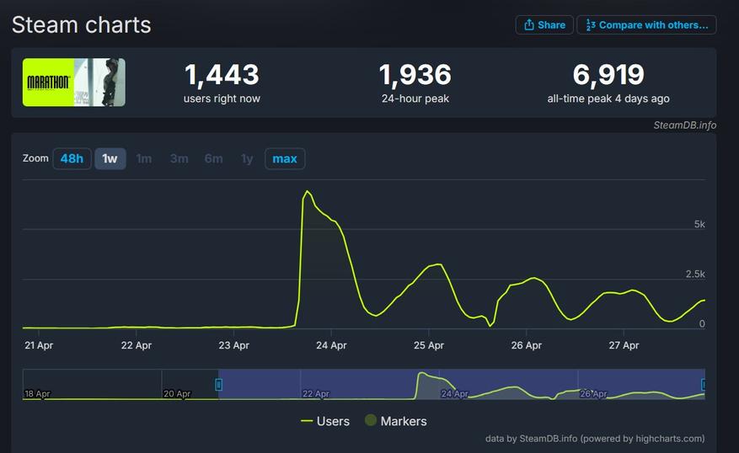Click the chart peak on 23 Apr
739x453 pixels.
[308, 191]
